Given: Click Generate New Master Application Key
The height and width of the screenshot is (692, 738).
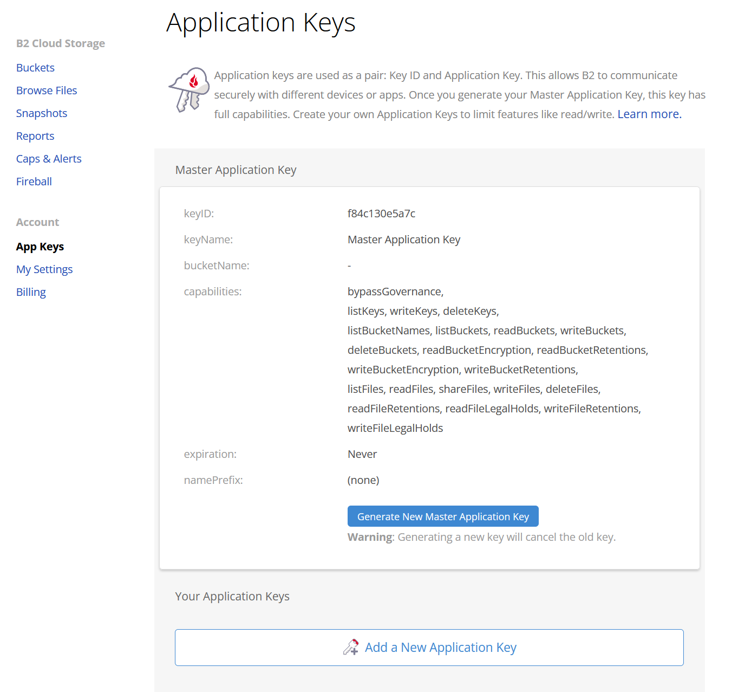Looking at the screenshot, I should coord(443,516).
